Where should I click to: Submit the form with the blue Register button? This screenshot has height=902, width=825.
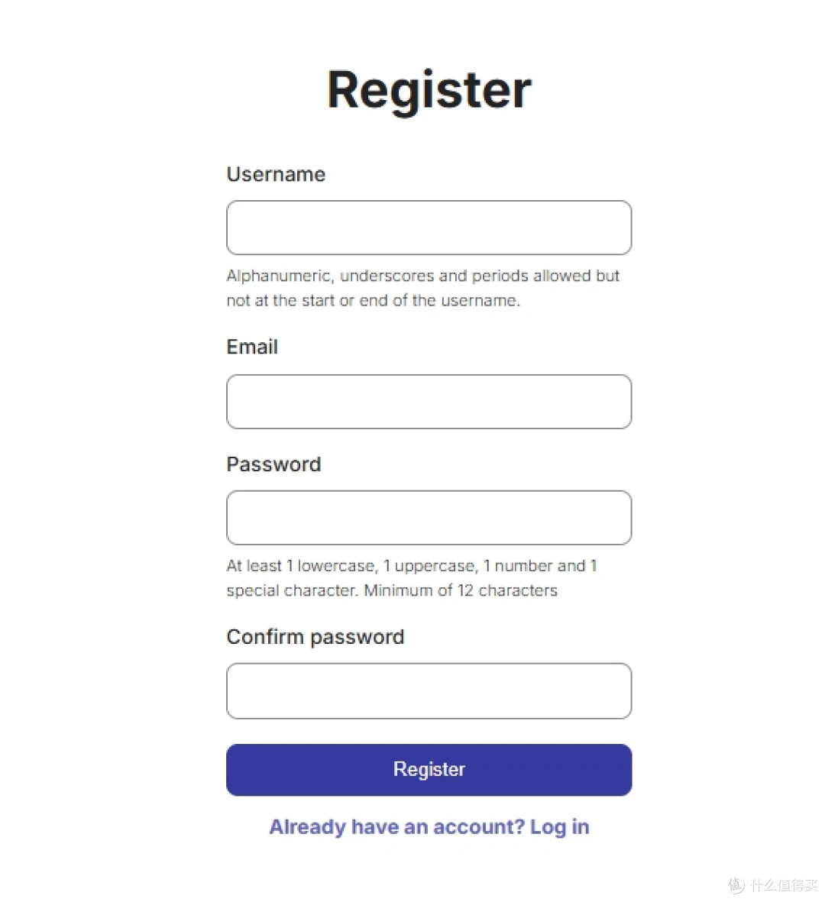point(429,770)
